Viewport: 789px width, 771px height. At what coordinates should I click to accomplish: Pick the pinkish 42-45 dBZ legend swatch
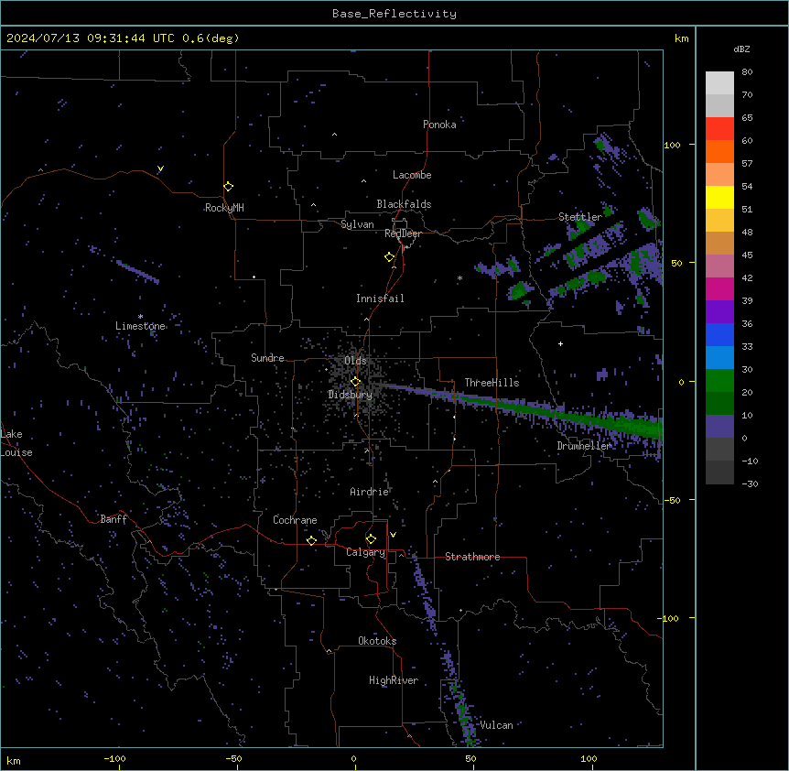point(719,266)
